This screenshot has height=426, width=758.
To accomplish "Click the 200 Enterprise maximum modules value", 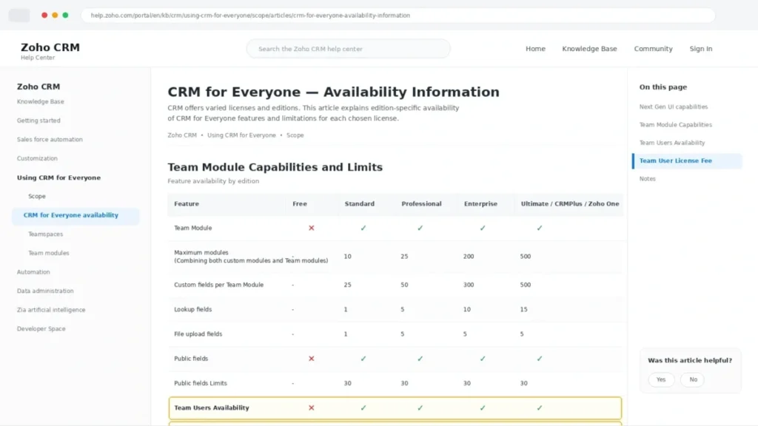I will pos(469,257).
